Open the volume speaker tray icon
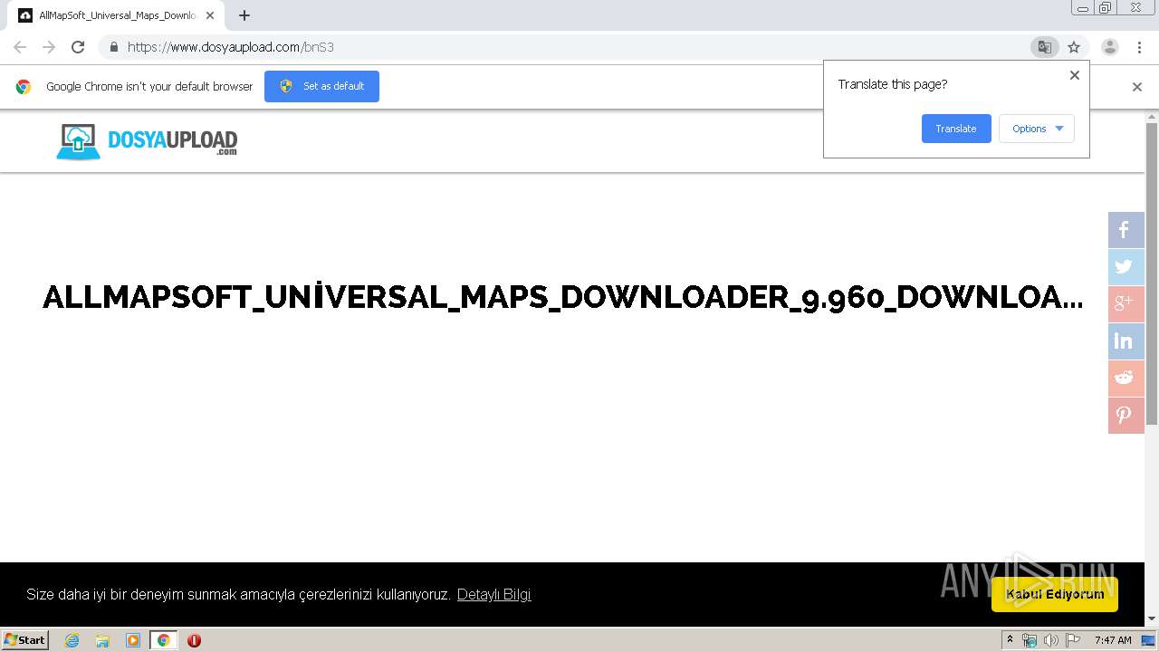This screenshot has height=652, width=1159. point(1050,640)
